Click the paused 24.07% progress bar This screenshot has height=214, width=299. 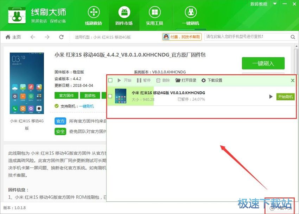point(191,99)
